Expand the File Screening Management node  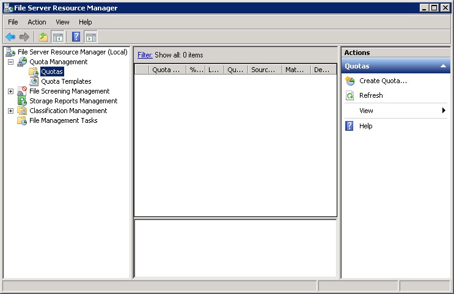pos(10,91)
